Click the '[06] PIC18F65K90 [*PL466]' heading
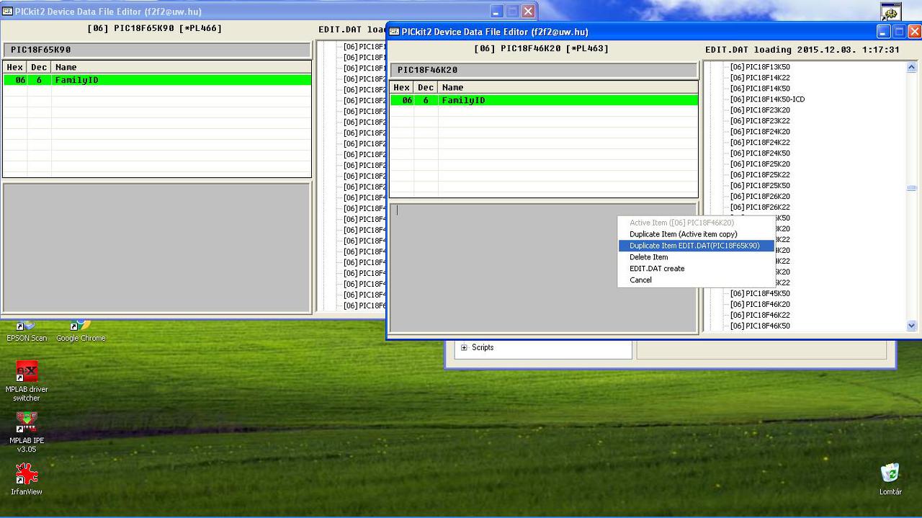Viewport: 922px width, 518px height. [x=155, y=28]
